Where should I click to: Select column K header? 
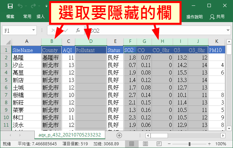click(x=217, y=41)
